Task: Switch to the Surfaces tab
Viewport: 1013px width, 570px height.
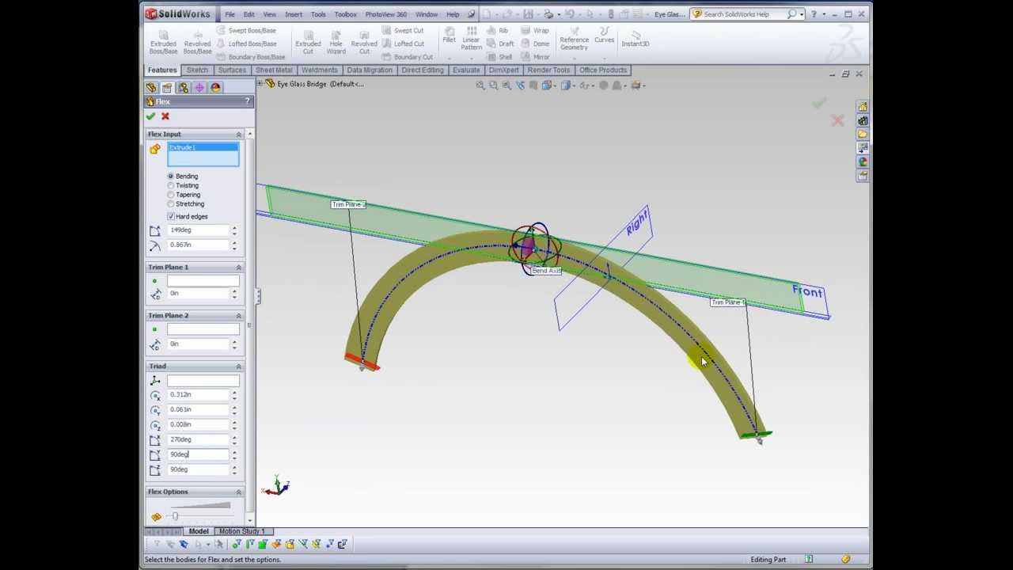Action: pyautogui.click(x=232, y=70)
